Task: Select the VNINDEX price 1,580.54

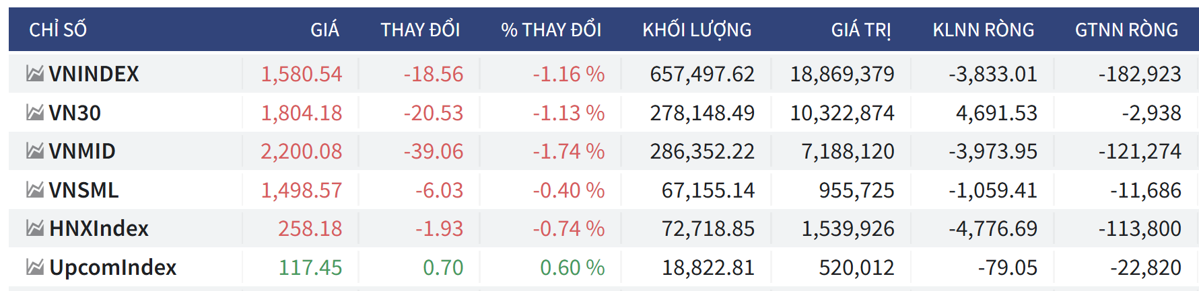Action: (302, 74)
